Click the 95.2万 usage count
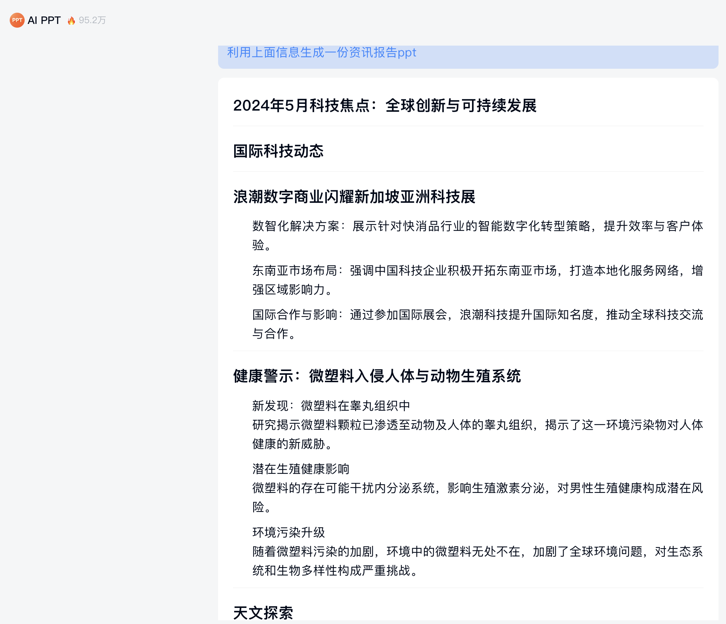 coord(92,20)
